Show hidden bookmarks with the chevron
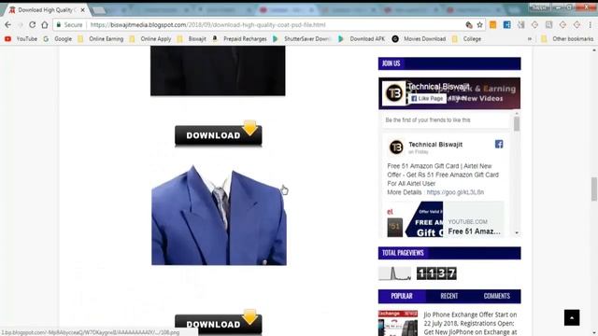The width and height of the screenshot is (598, 336). click(x=530, y=39)
